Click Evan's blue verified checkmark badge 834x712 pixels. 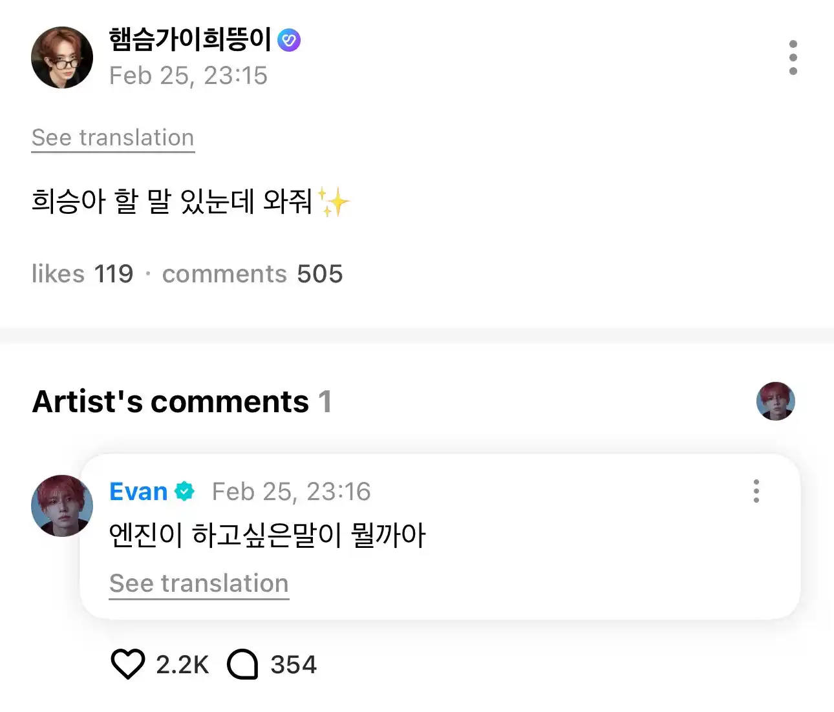click(185, 492)
